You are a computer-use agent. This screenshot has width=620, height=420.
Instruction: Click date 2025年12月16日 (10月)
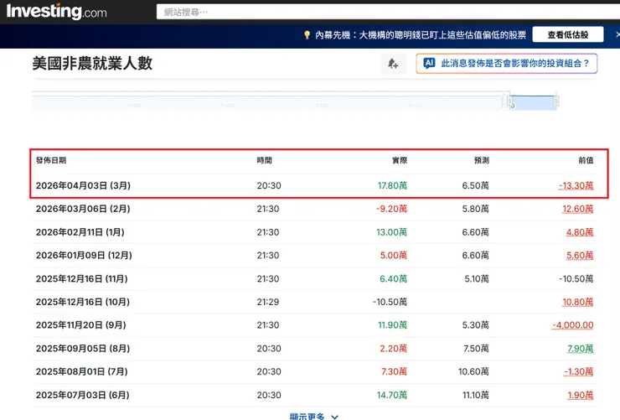[83, 302]
